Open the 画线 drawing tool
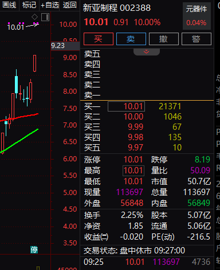This screenshot has width=220, height=270. pos(9,5)
